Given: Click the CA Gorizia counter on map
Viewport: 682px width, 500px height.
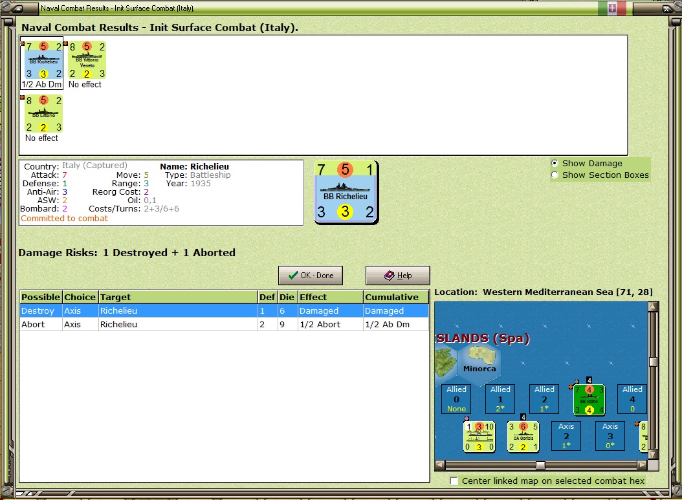Looking at the screenshot, I should 523,437.
